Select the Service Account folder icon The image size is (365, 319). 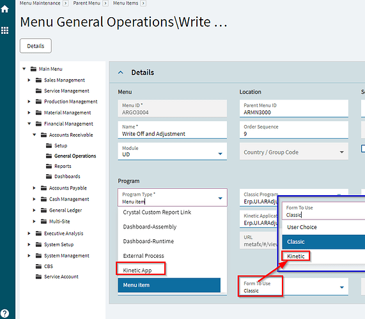pyautogui.click(x=38, y=277)
